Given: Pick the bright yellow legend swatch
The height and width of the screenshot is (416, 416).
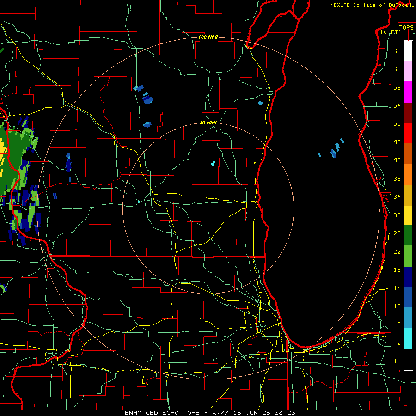Looking at the screenshot, I should pos(408,215).
